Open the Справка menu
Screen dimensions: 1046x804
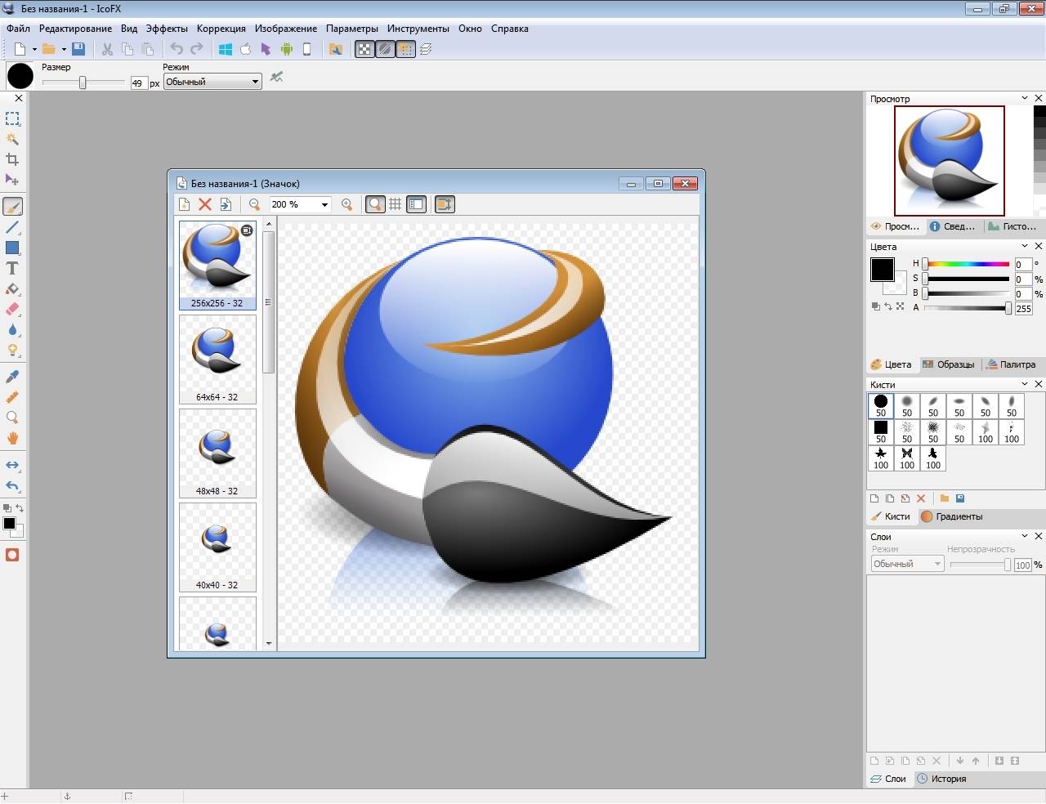point(510,29)
